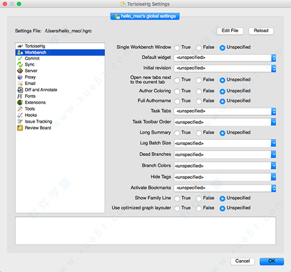The width and height of the screenshot is (291, 272).
Task: Go to Issue Tracking settings
Action: point(60,121)
